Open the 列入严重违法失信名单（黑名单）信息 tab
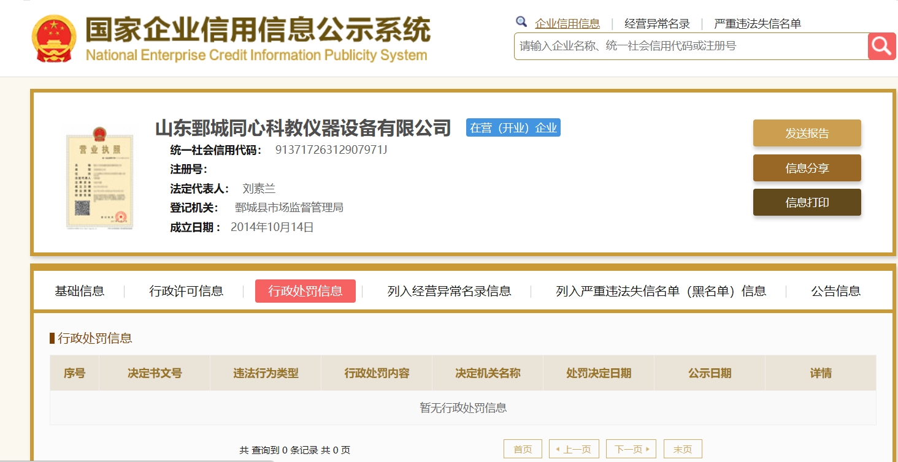This screenshot has width=898, height=462. [x=661, y=291]
